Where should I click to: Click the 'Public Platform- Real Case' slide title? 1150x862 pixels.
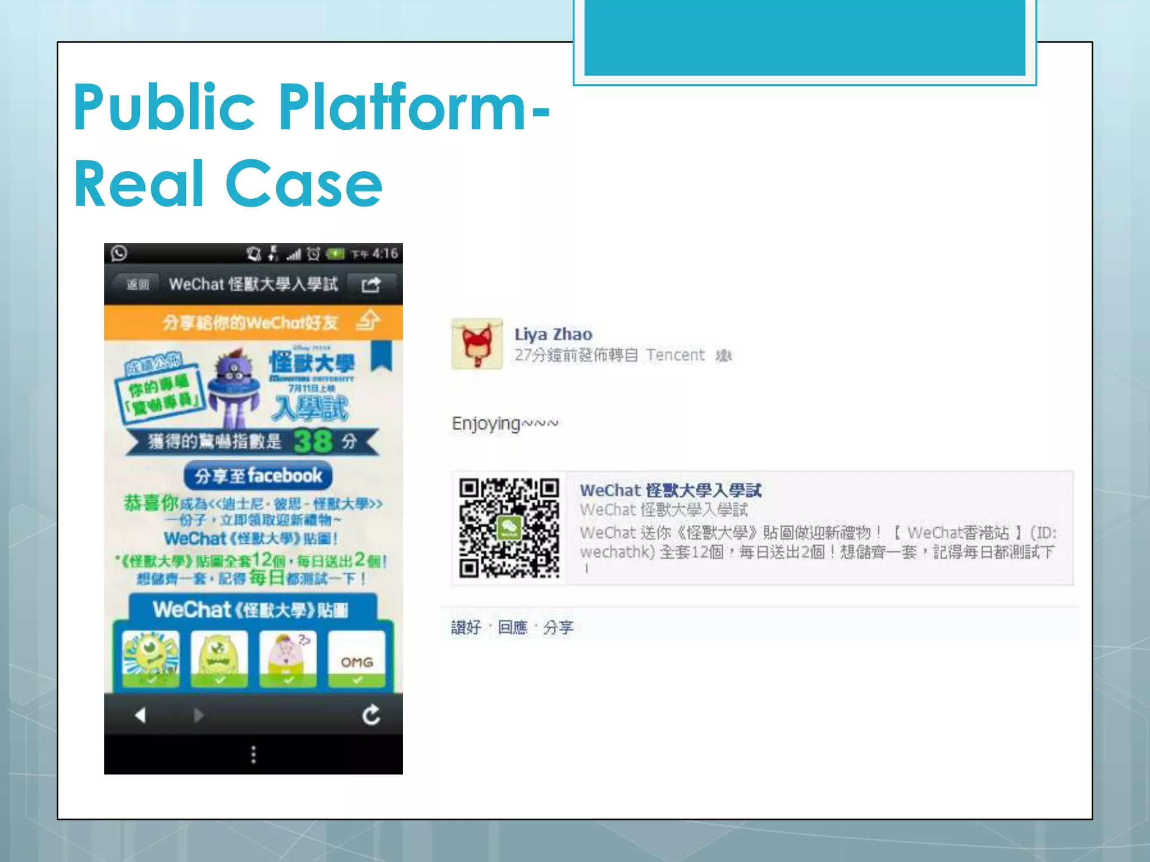[x=312, y=144]
